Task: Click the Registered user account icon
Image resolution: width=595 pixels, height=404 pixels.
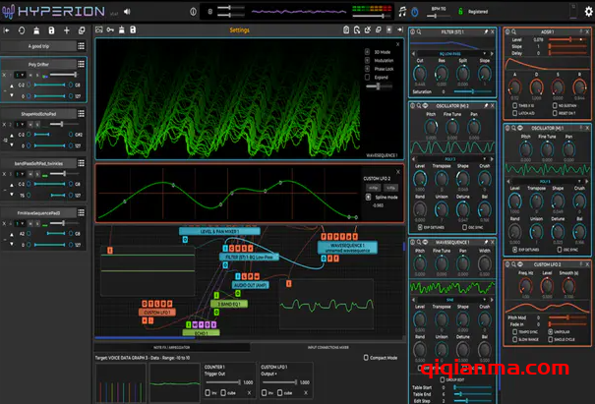Action: pos(460,11)
